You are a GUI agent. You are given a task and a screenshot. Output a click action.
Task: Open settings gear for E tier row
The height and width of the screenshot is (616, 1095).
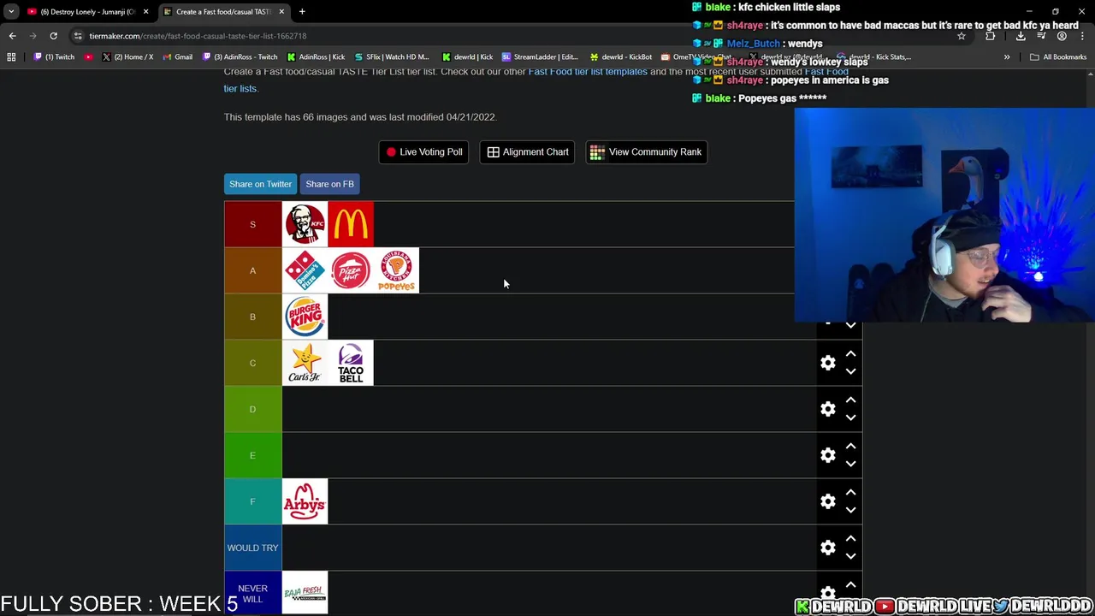[x=827, y=455]
